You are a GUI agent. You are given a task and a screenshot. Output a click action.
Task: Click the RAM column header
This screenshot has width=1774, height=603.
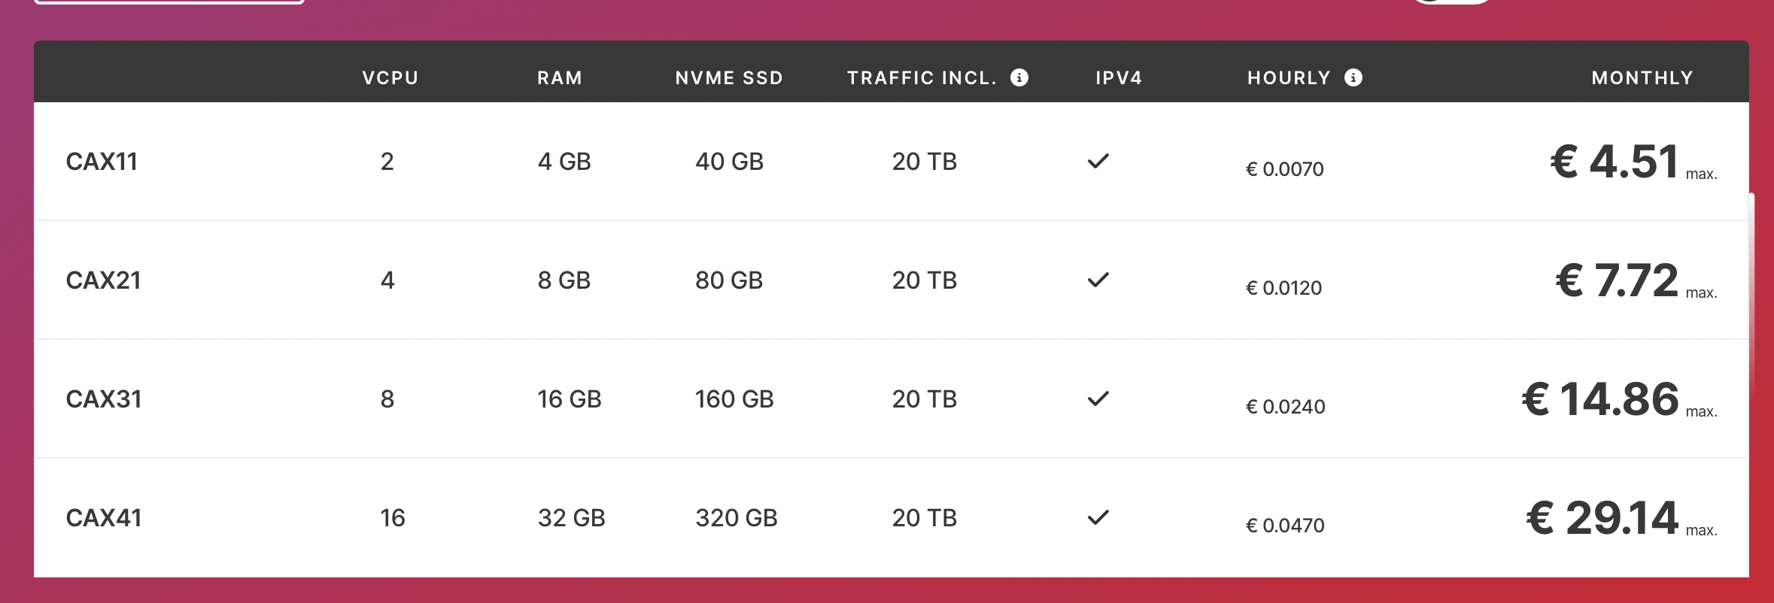coord(560,78)
